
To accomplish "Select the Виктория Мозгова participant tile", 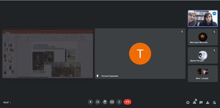I will click(203, 37).
